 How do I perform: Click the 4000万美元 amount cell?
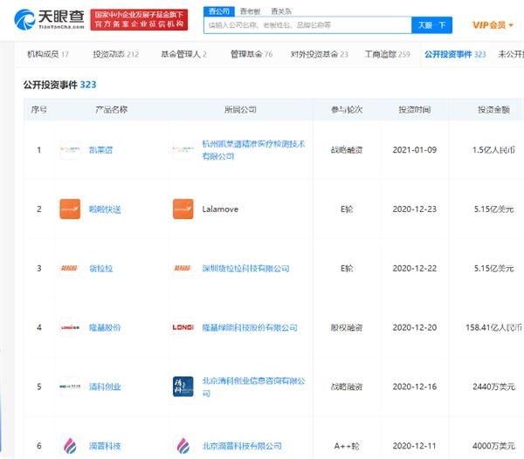493,446
